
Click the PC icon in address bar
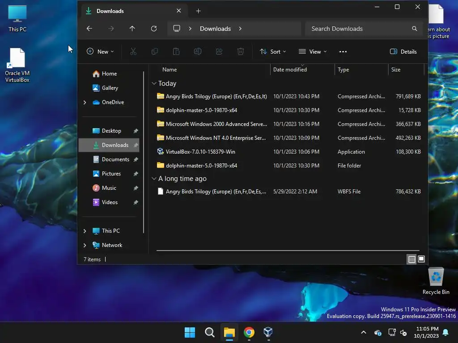coord(176,29)
